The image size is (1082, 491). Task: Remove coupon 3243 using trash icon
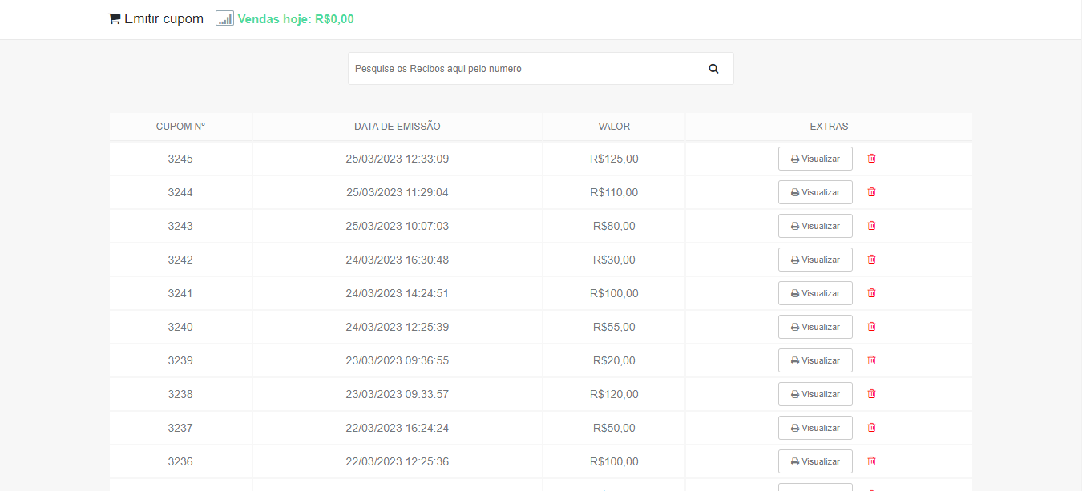pyautogui.click(x=871, y=226)
